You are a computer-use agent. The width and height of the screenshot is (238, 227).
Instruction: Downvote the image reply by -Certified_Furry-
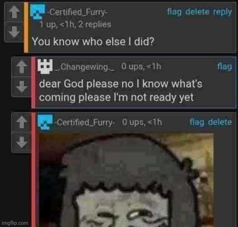22,142
